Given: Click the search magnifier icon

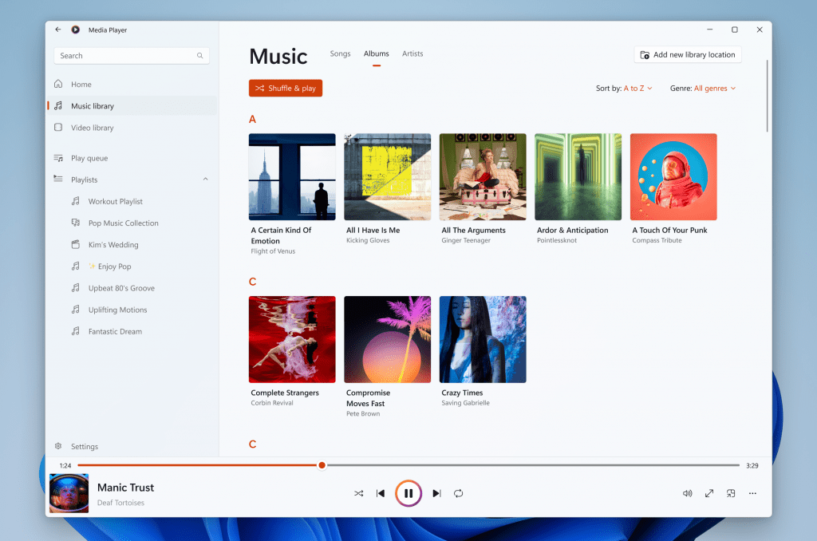Looking at the screenshot, I should click(199, 56).
